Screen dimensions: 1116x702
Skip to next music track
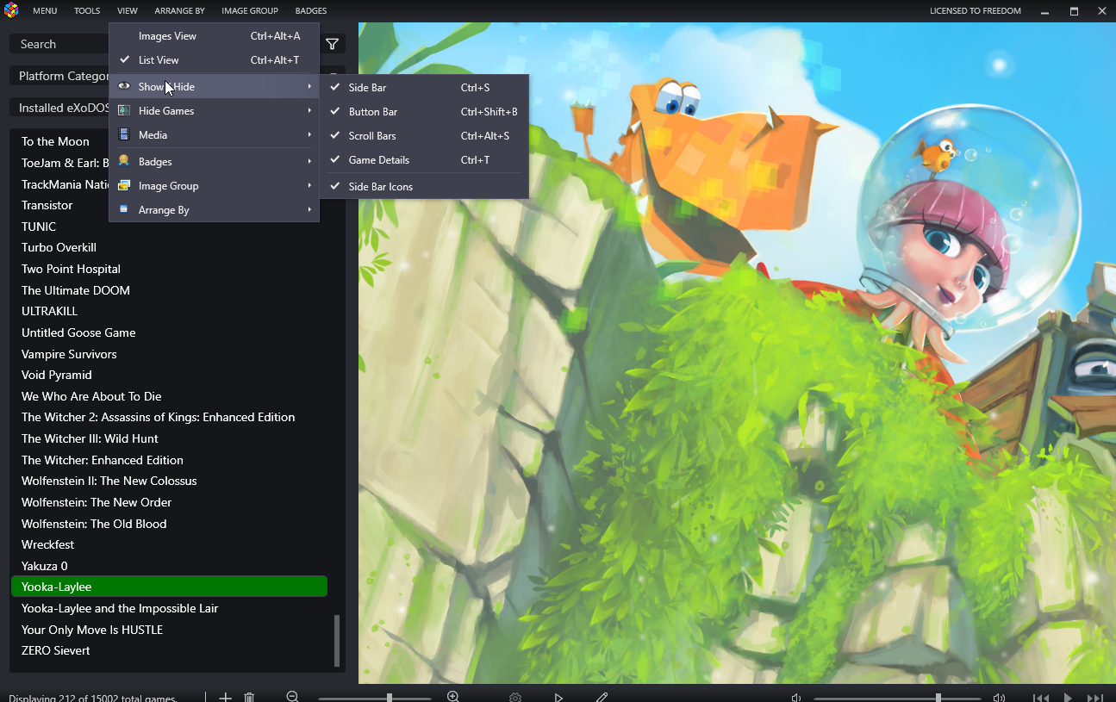pyautogui.click(x=1095, y=698)
